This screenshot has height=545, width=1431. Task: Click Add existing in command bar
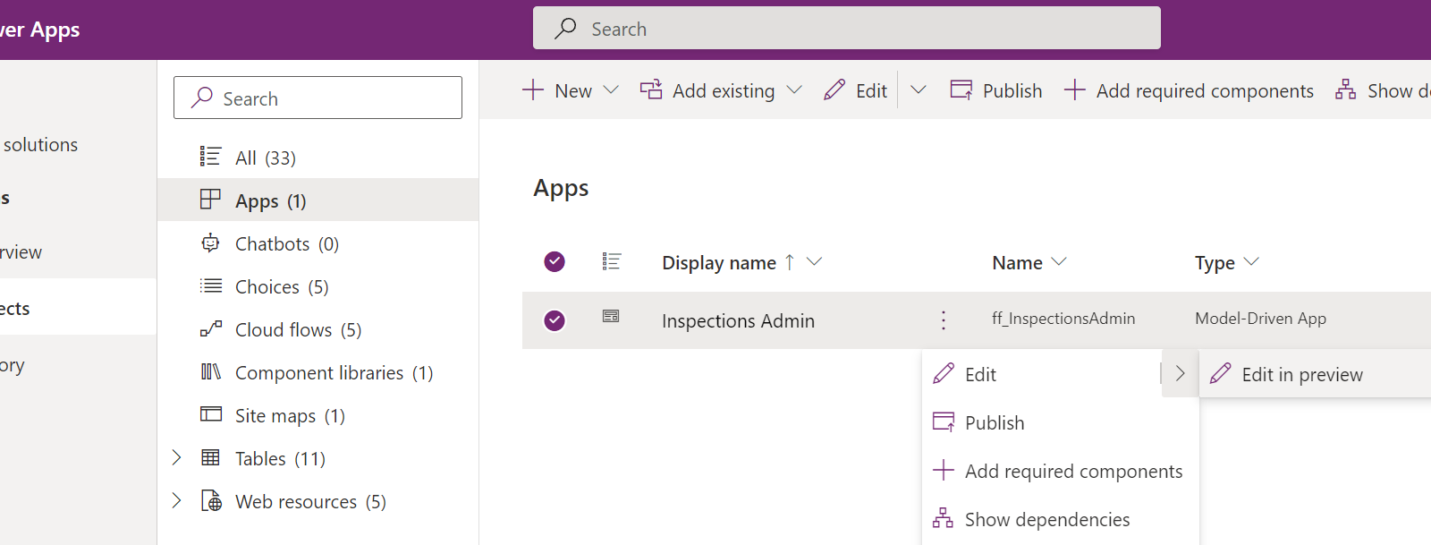723,90
